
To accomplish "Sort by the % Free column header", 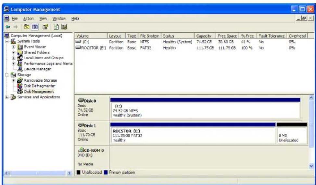I will (248, 36).
